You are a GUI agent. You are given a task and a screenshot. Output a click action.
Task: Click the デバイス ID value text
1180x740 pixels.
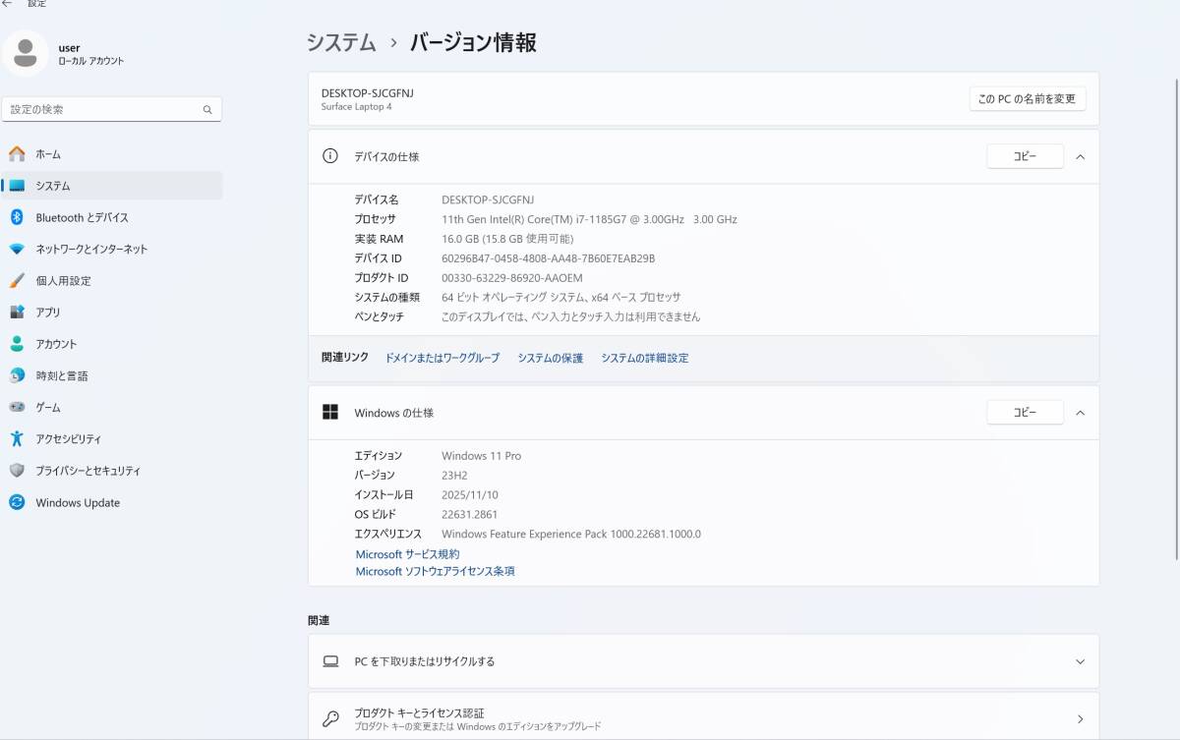click(548, 258)
